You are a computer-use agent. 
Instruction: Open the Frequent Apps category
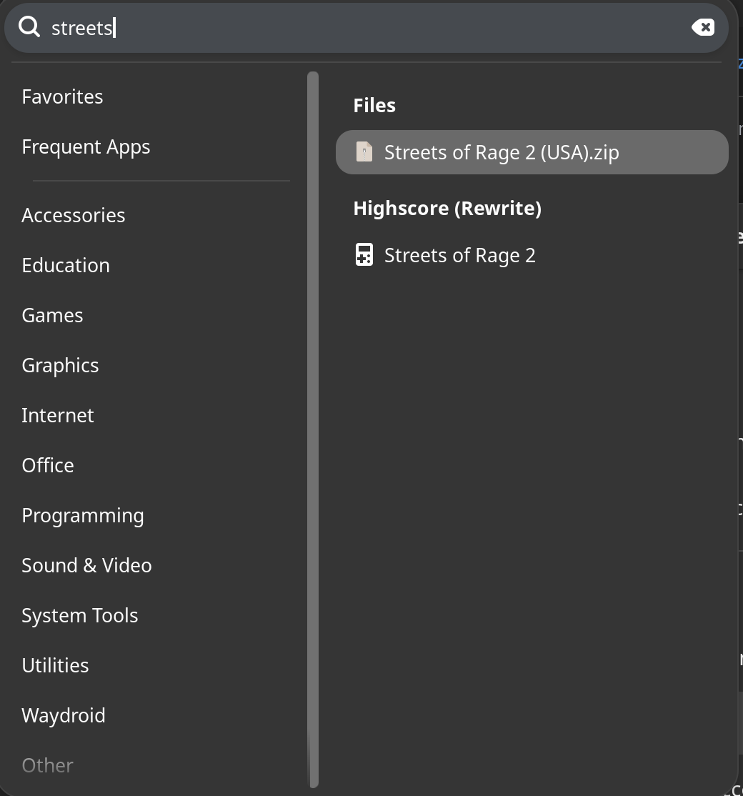tap(86, 146)
